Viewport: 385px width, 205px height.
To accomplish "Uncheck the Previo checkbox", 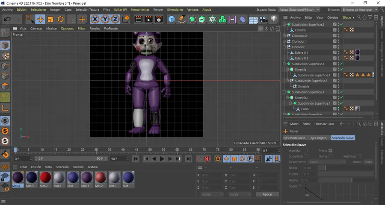I will coord(330,151).
